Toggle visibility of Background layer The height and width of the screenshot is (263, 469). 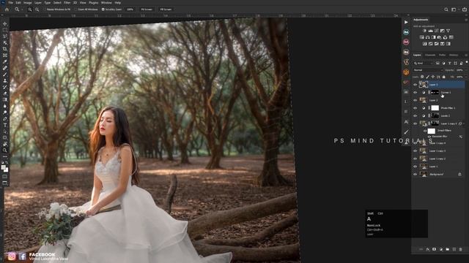pyautogui.click(x=415, y=174)
